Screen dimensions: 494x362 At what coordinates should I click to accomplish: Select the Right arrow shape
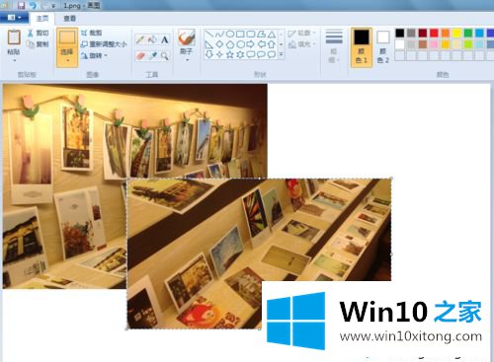tap(251, 44)
